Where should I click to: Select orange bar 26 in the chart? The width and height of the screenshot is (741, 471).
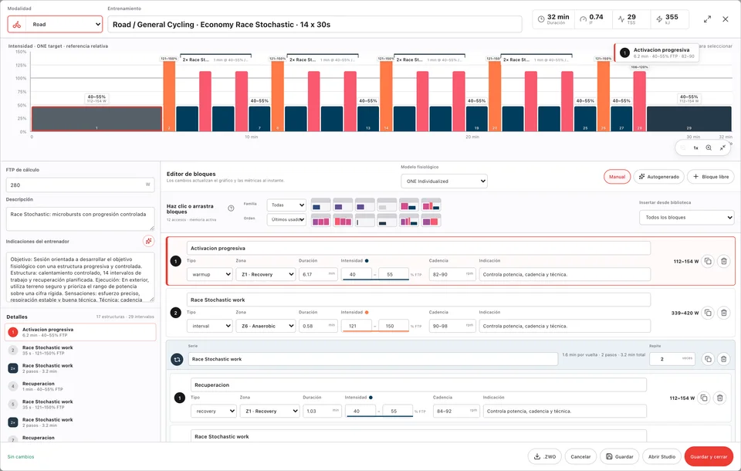[603, 96]
